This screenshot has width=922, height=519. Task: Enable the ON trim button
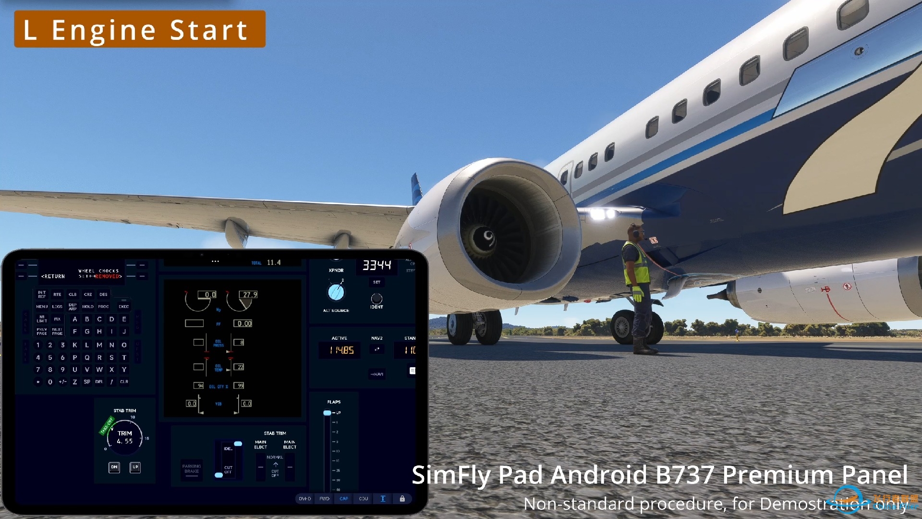pos(114,467)
